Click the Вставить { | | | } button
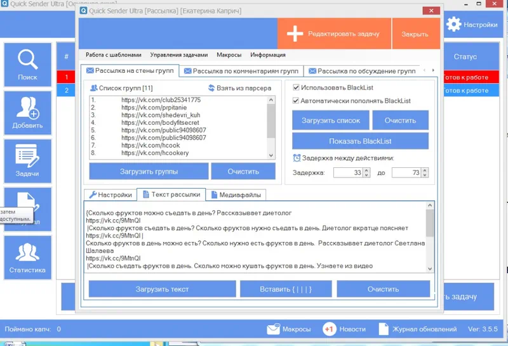Viewport: 508px width, 346px height. coord(286,289)
